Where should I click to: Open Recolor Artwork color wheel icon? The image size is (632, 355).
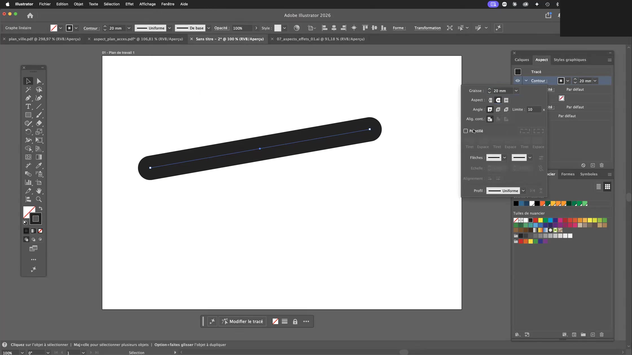click(x=297, y=28)
